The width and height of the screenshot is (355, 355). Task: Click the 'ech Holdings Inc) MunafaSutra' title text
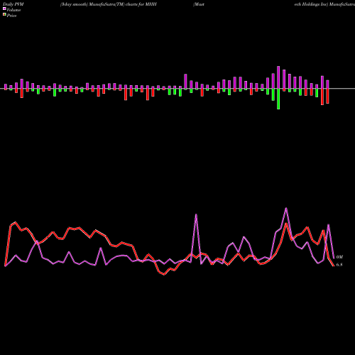click(x=324, y=4)
